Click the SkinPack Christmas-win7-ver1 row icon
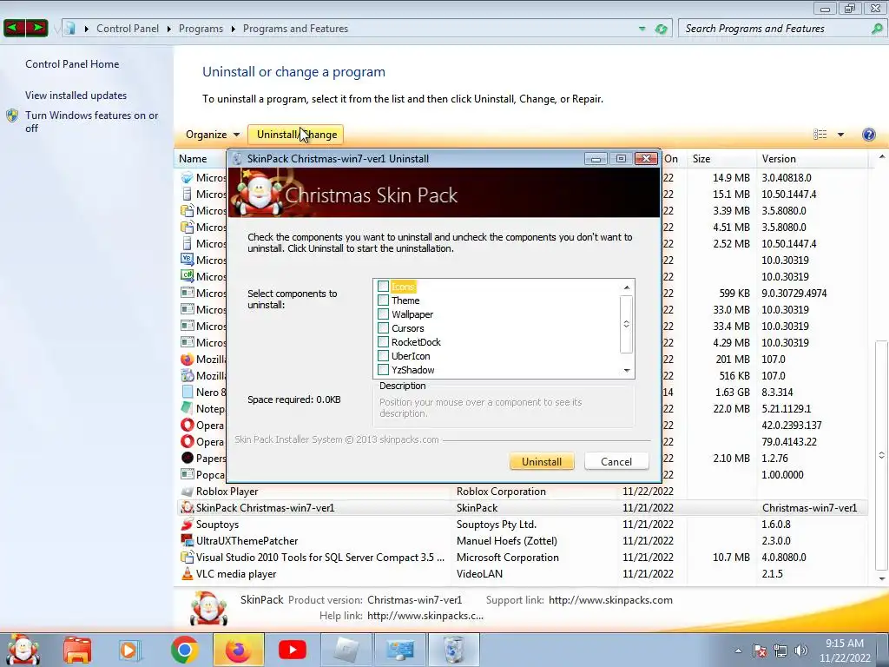 pos(188,507)
